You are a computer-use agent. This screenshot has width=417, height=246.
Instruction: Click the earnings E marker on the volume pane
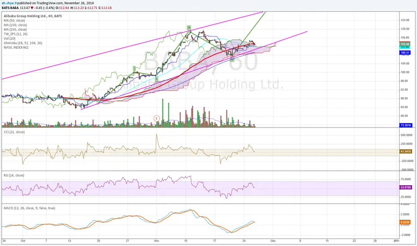point(157,119)
